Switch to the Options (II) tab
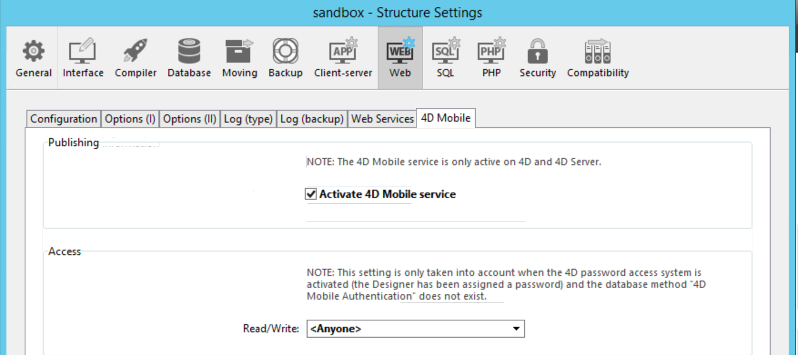This screenshot has width=798, height=355. coord(190,119)
